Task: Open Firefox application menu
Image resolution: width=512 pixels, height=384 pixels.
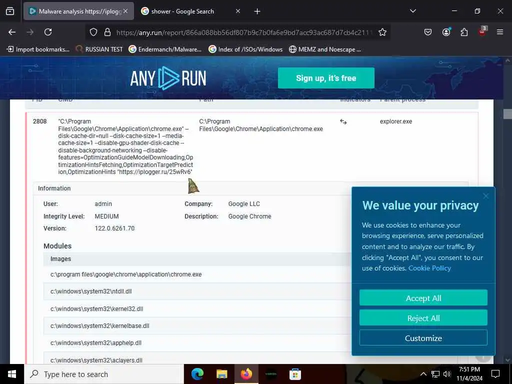Action: coord(500,32)
